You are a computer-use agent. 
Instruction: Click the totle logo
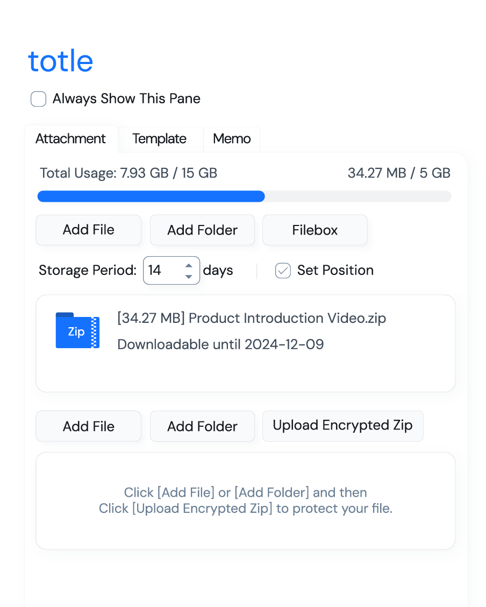tap(61, 61)
